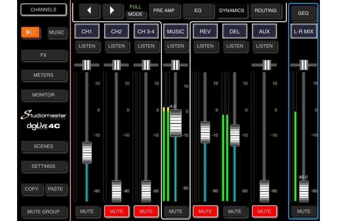Click the AUX level fader cap

tap(264, 191)
